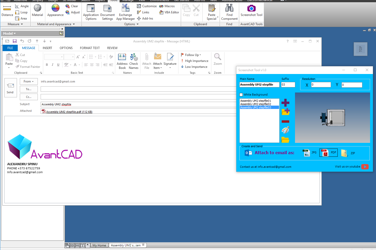Screen dimensions: 376x250
Task: Switch to the My Home document tab
Action: 99,245
